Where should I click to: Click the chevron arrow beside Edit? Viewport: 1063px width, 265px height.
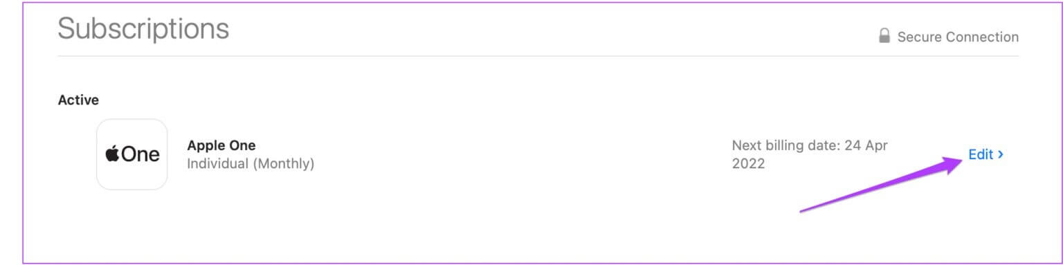coord(1001,155)
